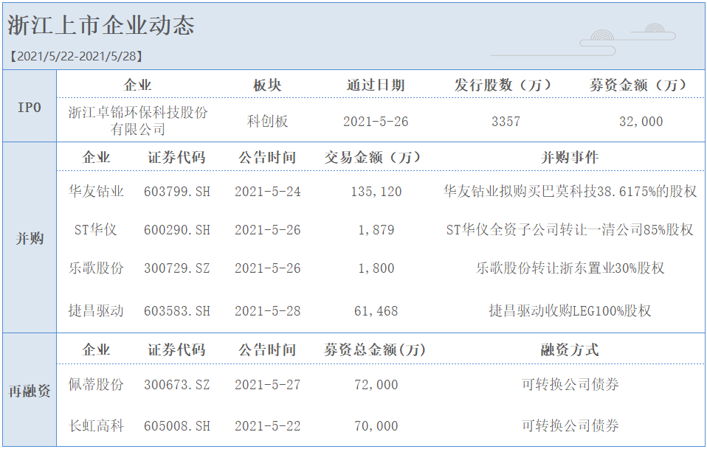The height and width of the screenshot is (449, 707).
Task: Click ST华仪全资子公司转让一清公司85%股权 event
Action: pos(570,230)
